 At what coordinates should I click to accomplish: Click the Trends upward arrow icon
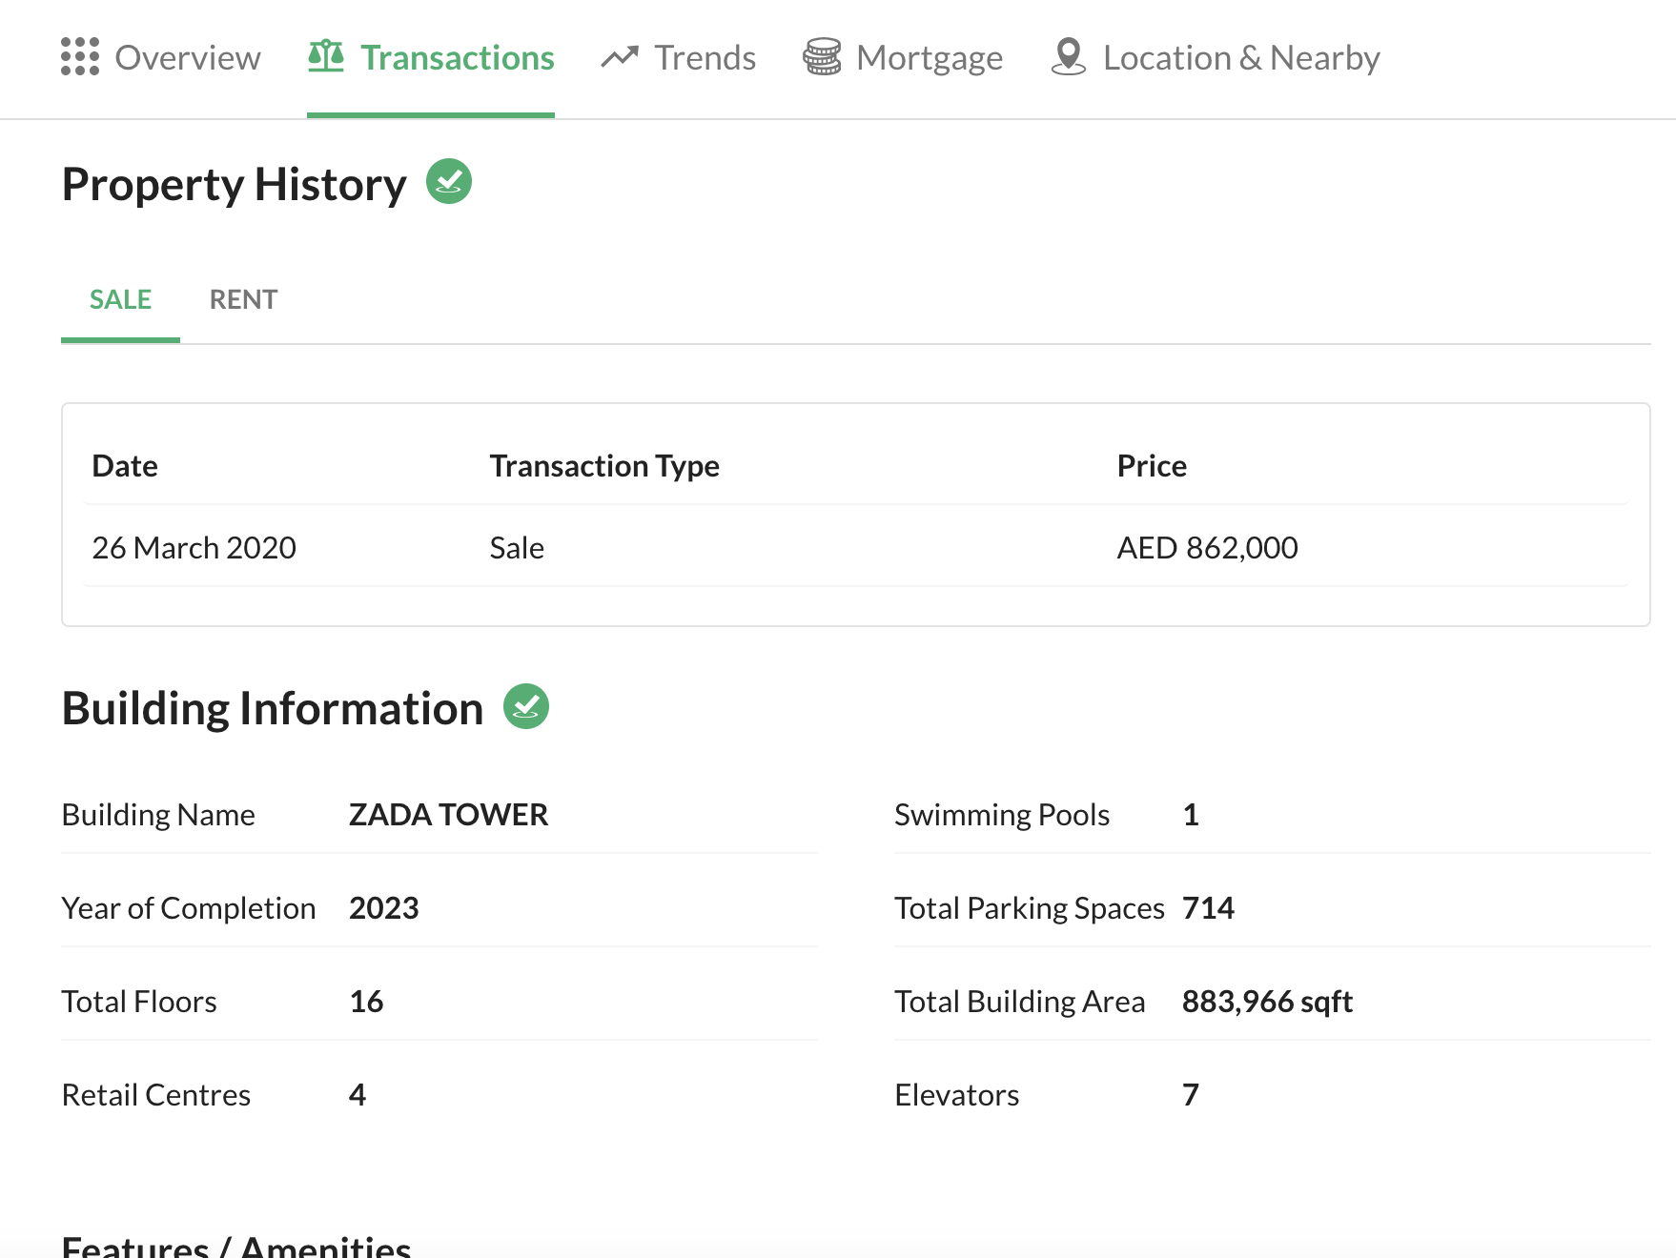[620, 57]
